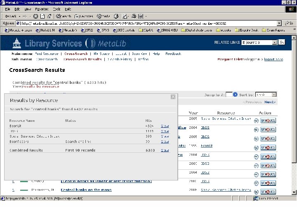Click the Go button next to Related Links

tap(282, 42)
